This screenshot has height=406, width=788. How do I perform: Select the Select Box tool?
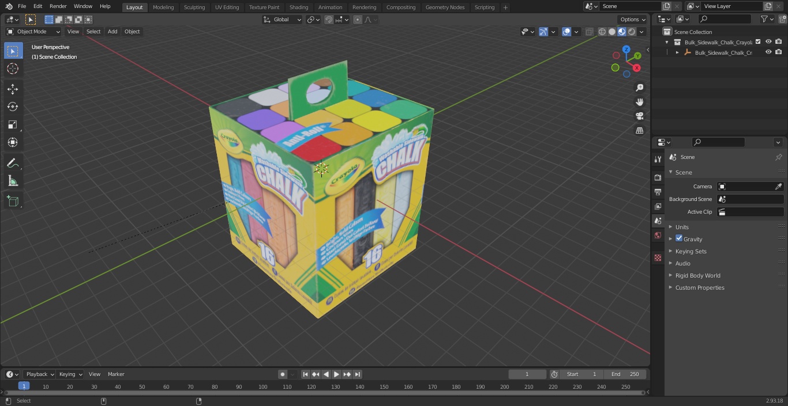pos(13,51)
